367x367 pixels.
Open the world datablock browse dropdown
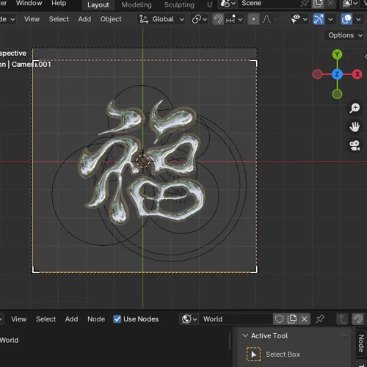[x=189, y=319]
